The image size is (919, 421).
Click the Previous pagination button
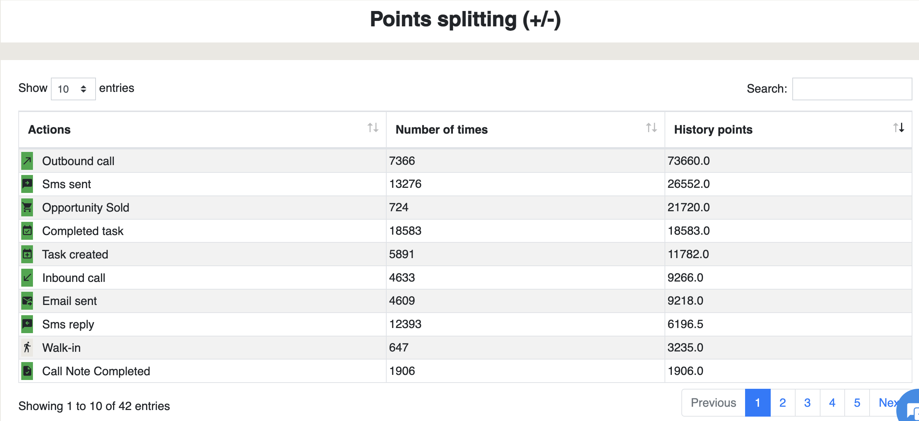(713, 403)
